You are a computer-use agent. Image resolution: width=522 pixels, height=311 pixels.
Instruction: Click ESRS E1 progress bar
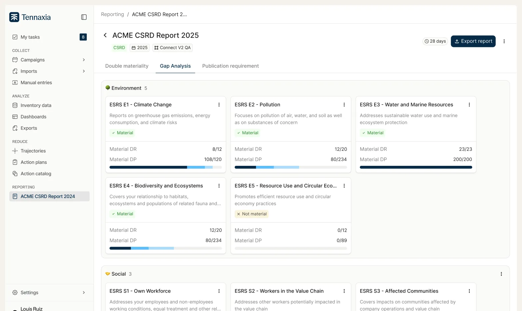coord(165,167)
